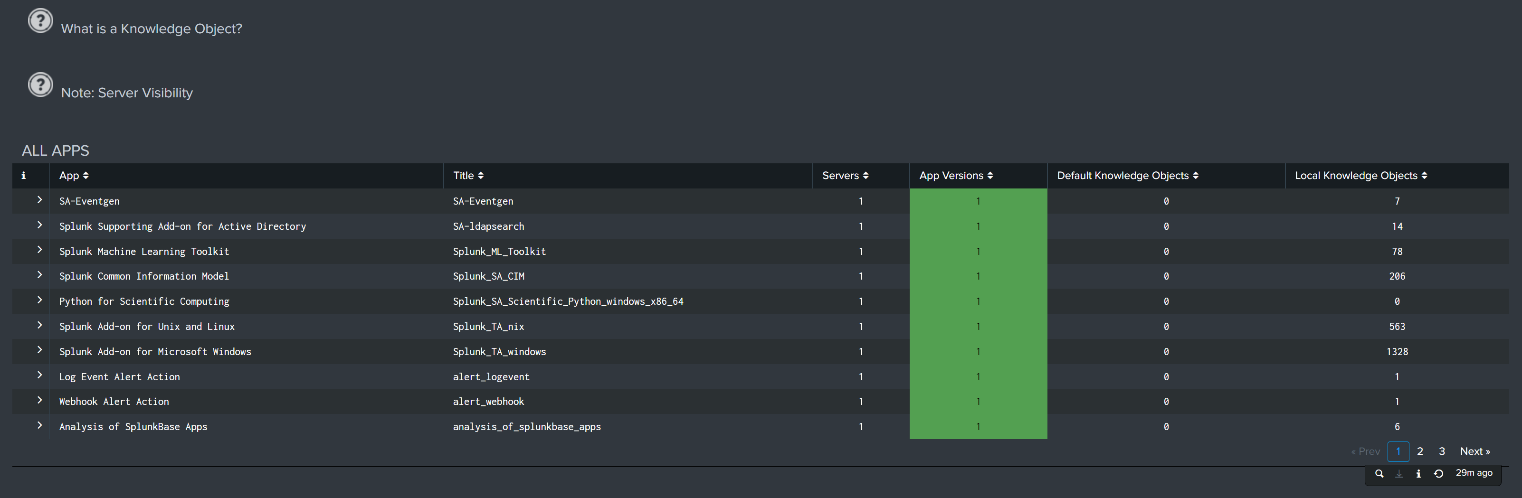Click the question icon beside Knowledge Object
The image size is (1522, 498).
pos(41,21)
